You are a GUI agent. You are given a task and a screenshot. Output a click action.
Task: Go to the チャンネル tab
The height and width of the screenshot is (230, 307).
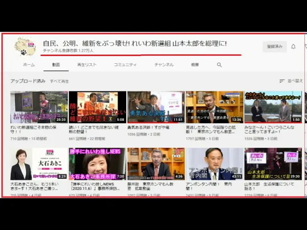coord(164,65)
